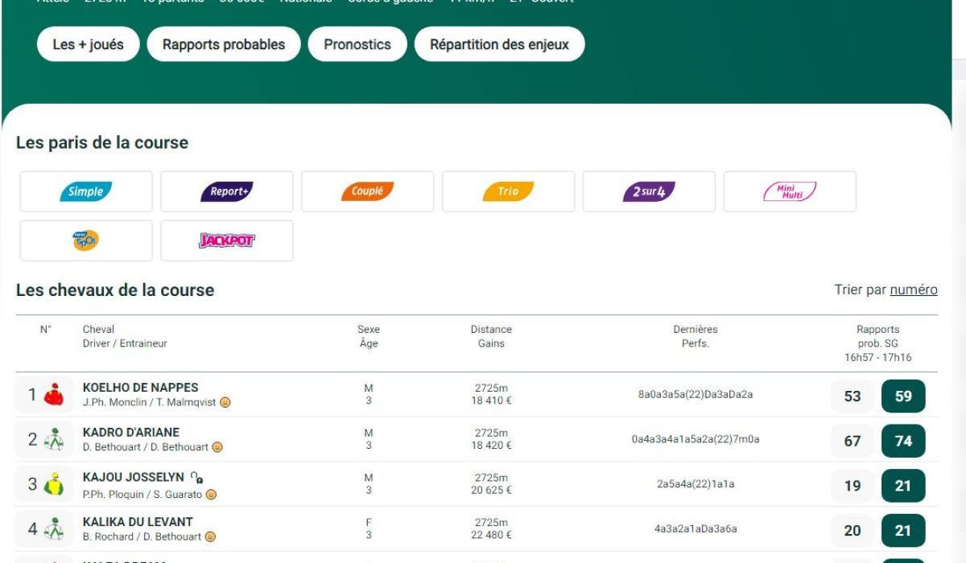Open the Simple bet type

click(86, 191)
